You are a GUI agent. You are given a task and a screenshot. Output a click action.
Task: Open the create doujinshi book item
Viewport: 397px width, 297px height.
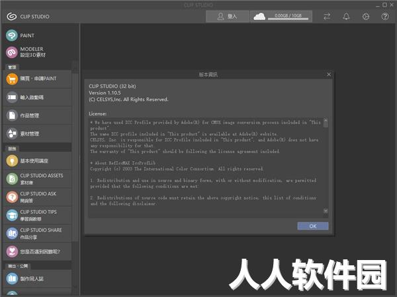tap(38, 279)
